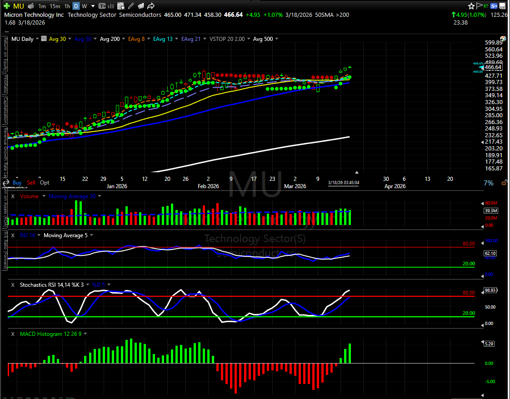Switch to 1h timeframe
The height and width of the screenshot is (399, 510).
pyautogui.click(x=67, y=6)
